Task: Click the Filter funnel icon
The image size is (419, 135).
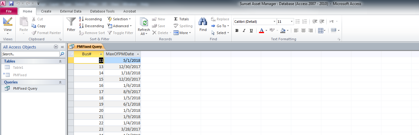Action: (x=71, y=22)
